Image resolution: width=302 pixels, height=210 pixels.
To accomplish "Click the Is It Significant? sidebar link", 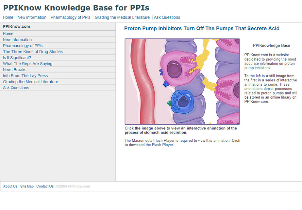I will (17, 58).
